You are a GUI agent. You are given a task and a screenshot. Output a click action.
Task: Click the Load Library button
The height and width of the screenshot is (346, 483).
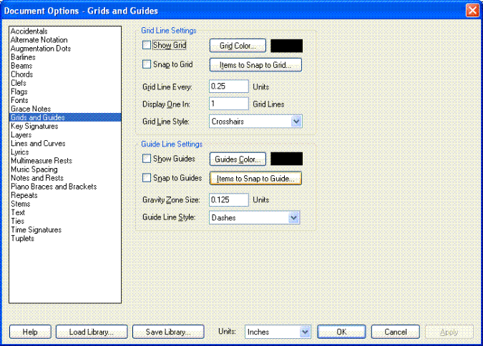(x=92, y=332)
